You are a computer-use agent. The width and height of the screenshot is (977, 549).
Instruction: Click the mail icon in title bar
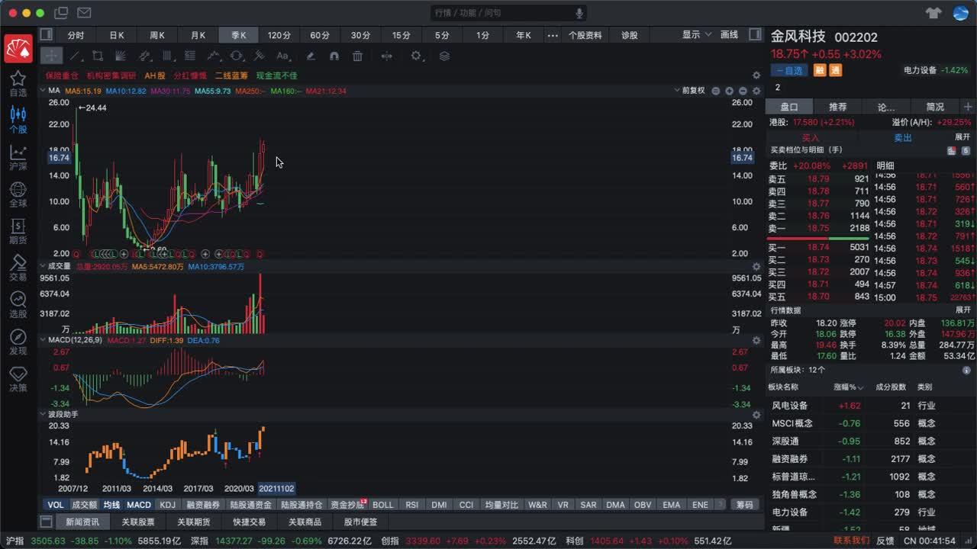point(84,13)
